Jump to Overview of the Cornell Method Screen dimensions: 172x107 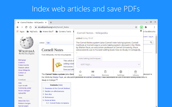pos(57,88)
